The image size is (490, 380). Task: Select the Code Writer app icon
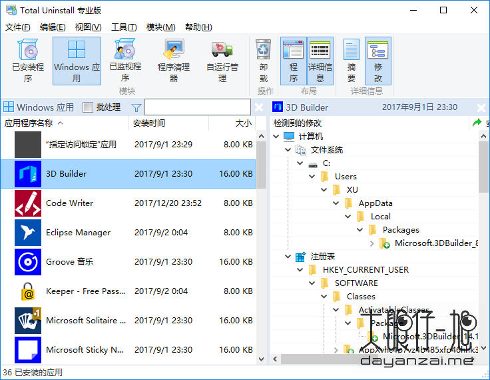[x=28, y=203]
